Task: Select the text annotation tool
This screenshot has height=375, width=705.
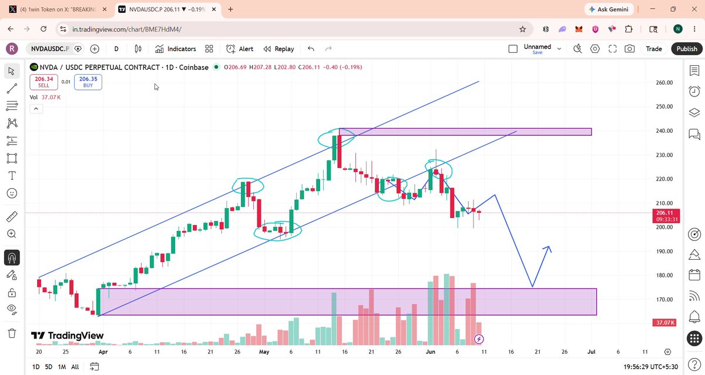Action: (11, 176)
